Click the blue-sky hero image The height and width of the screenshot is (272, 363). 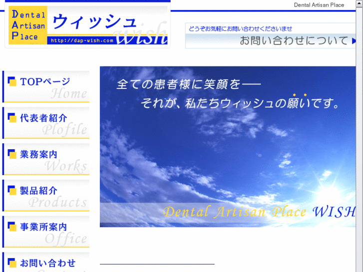228,147
